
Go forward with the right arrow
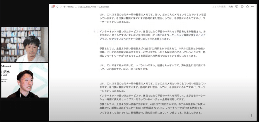[61, 7]
